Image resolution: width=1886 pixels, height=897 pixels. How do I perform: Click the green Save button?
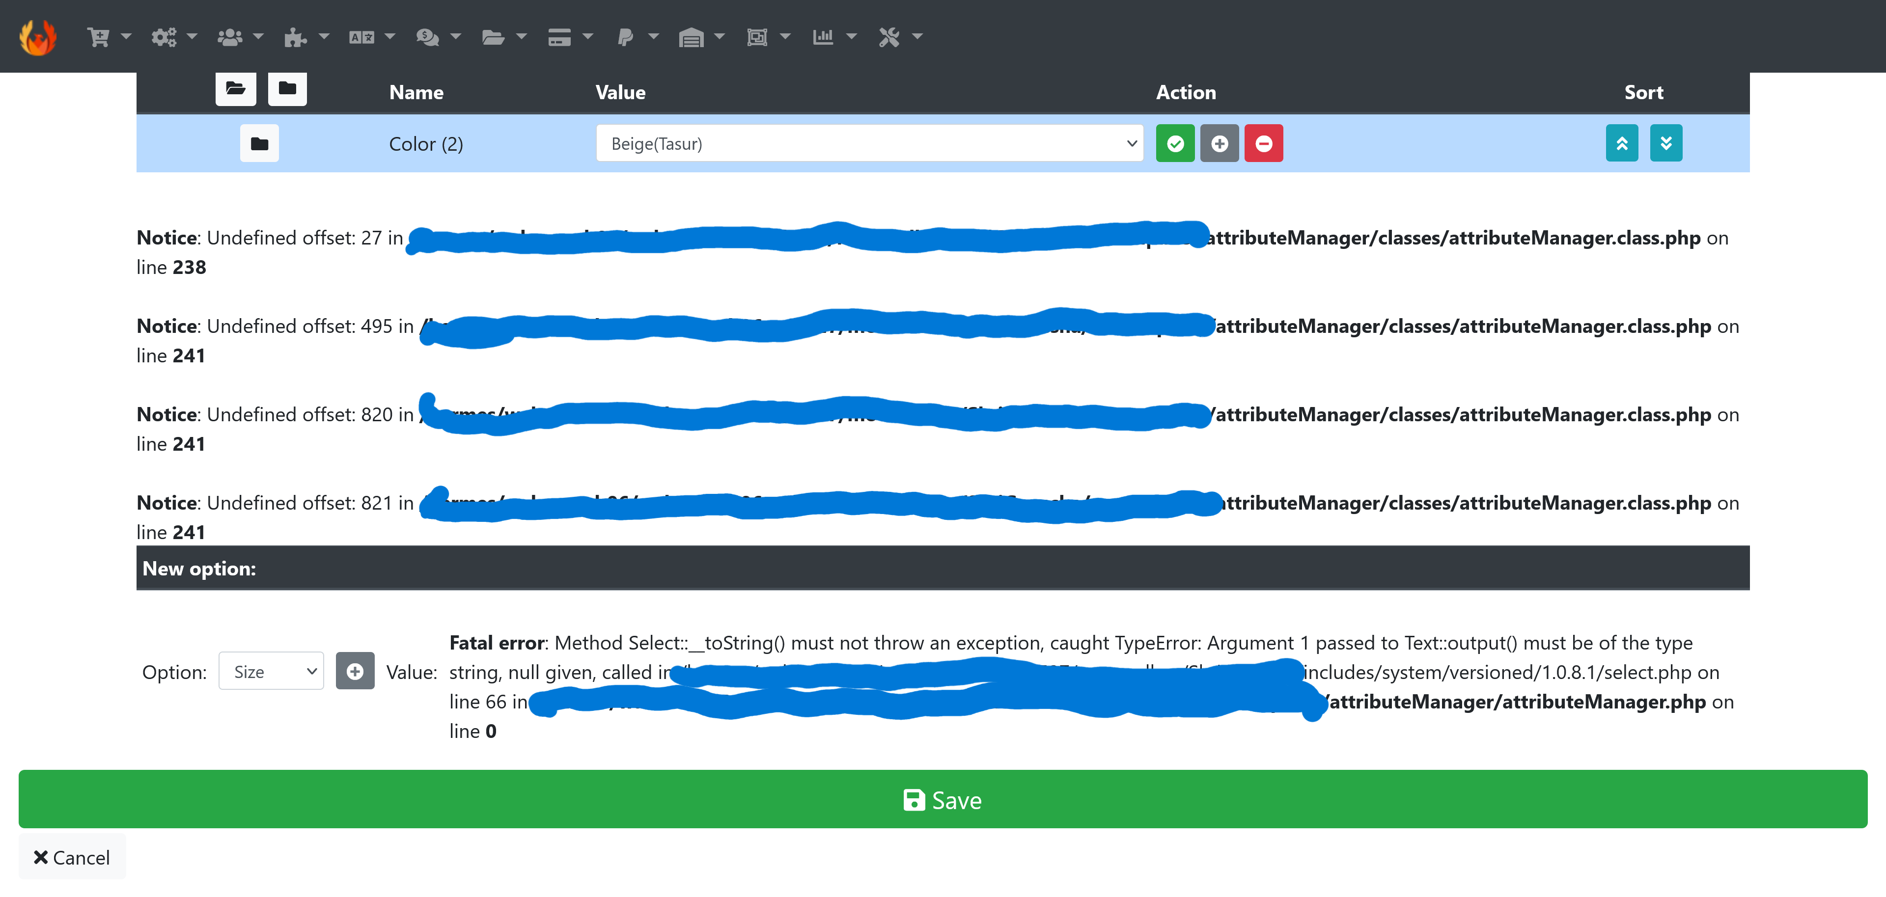point(943,799)
